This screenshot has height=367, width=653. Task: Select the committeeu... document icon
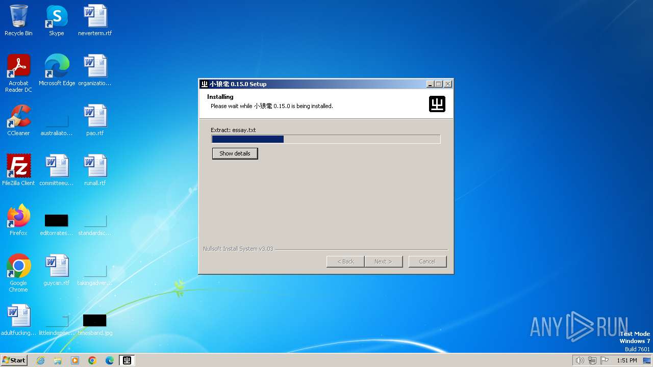(57, 170)
